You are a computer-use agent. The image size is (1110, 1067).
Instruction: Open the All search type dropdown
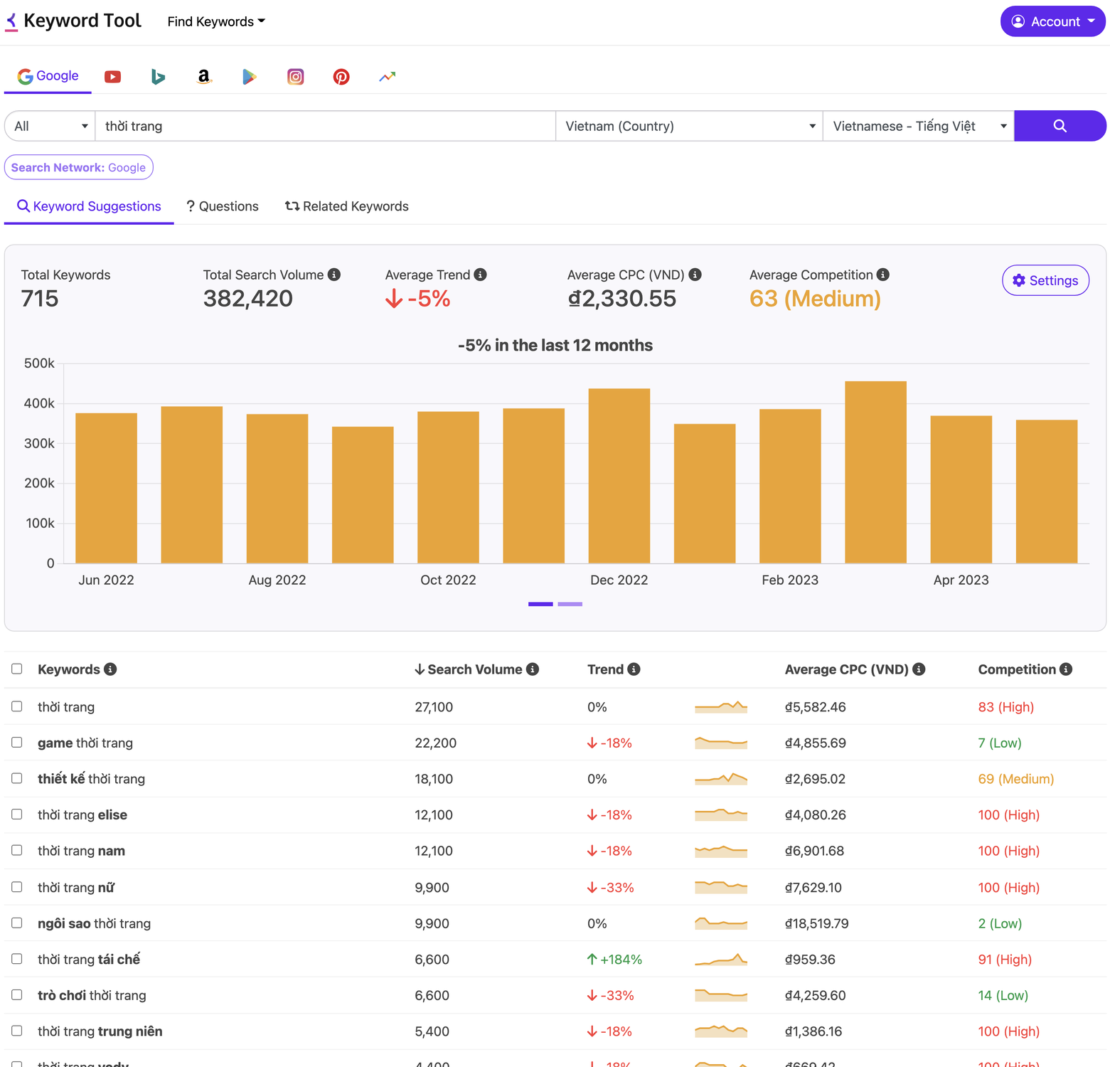pyautogui.click(x=50, y=126)
